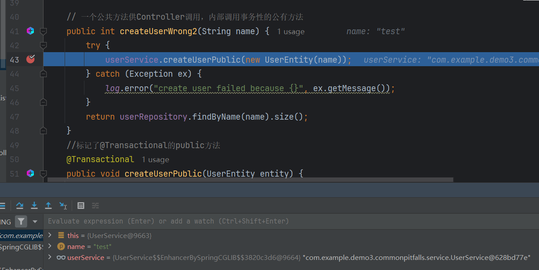Expand the userService watch node
The image size is (539, 270).
[50, 257]
